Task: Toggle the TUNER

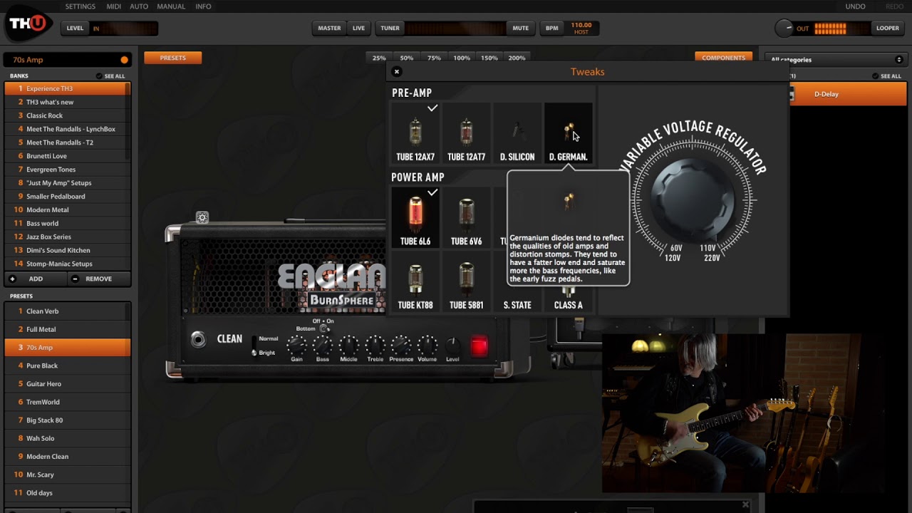Action: 390,28
